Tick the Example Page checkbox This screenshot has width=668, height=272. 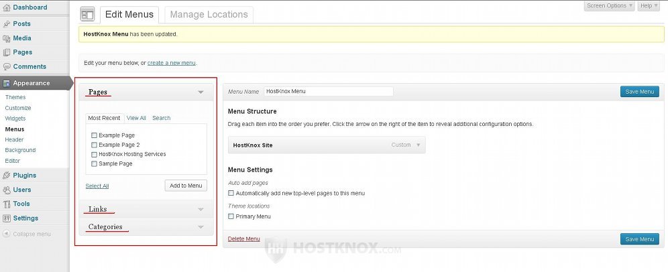tap(94, 135)
